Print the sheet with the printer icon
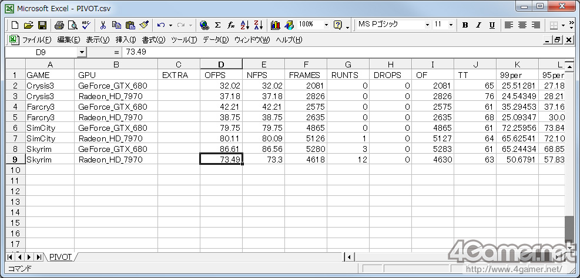 tap(59, 25)
